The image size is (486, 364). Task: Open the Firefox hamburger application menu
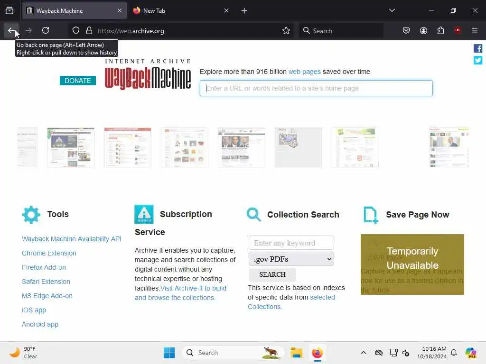pos(475,30)
